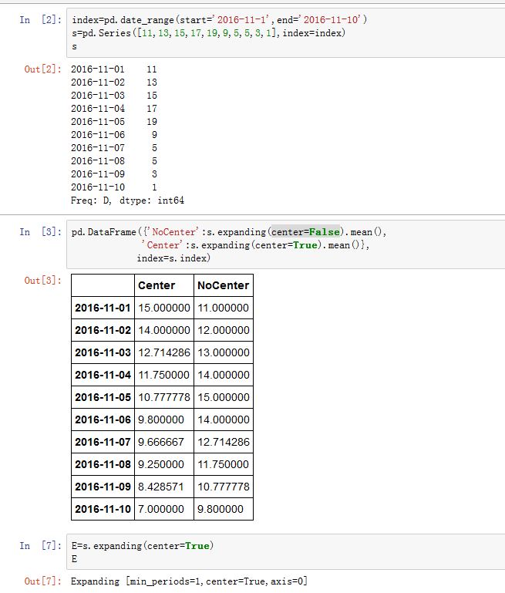Click the first code cell defining index
505x593 pixels.
[285, 32]
